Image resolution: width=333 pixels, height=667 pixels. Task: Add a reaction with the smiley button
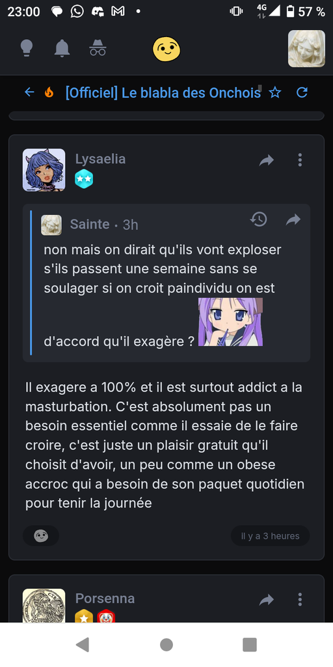(x=41, y=536)
